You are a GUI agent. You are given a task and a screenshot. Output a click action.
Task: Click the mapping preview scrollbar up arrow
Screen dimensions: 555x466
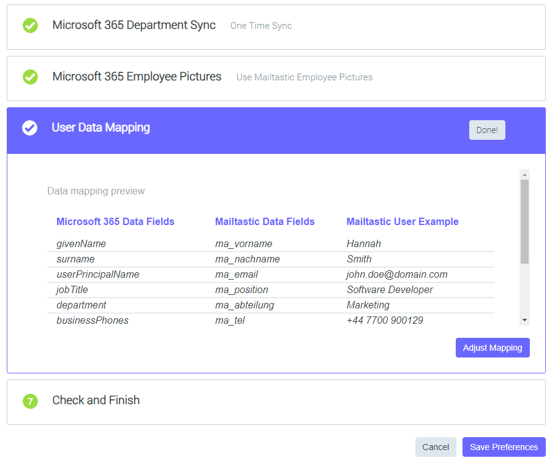[x=524, y=174]
